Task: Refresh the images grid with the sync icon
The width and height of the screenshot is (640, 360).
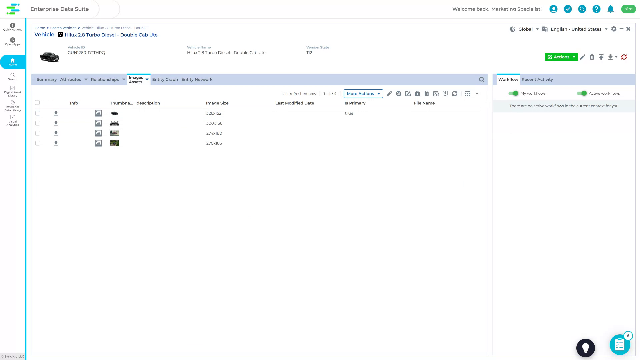Action: coord(455,94)
